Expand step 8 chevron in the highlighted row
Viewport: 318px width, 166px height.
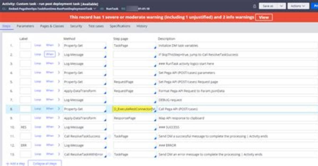click(x=59, y=109)
